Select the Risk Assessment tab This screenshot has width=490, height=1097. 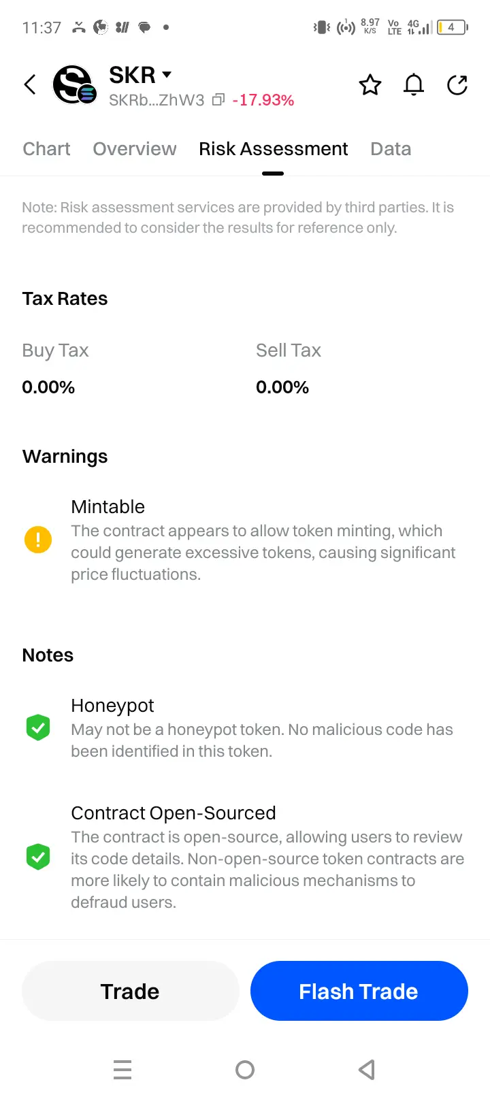click(x=273, y=149)
